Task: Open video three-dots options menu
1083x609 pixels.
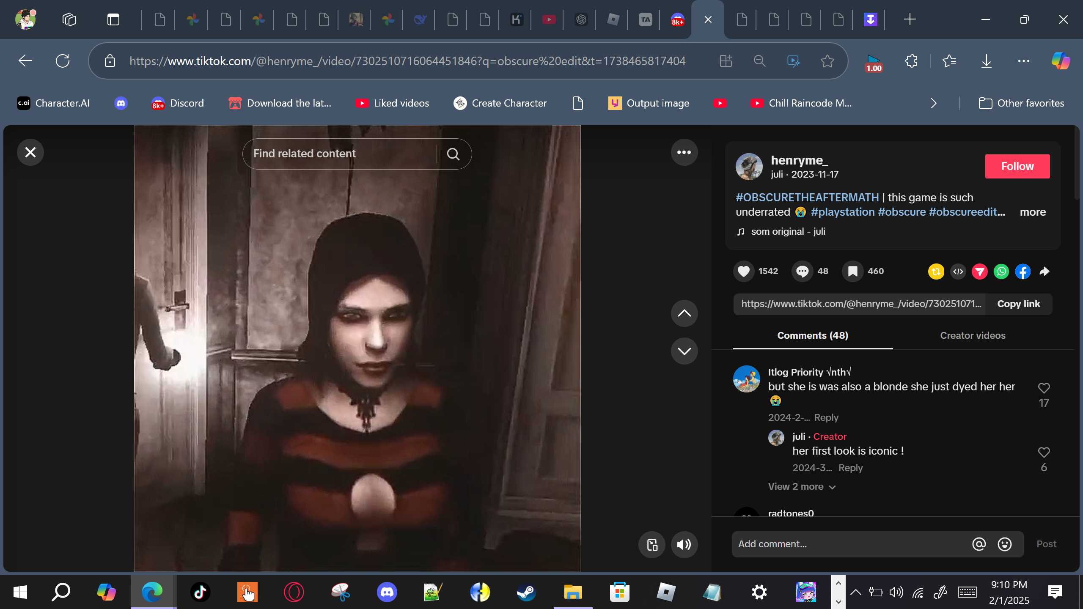Action: click(x=684, y=152)
